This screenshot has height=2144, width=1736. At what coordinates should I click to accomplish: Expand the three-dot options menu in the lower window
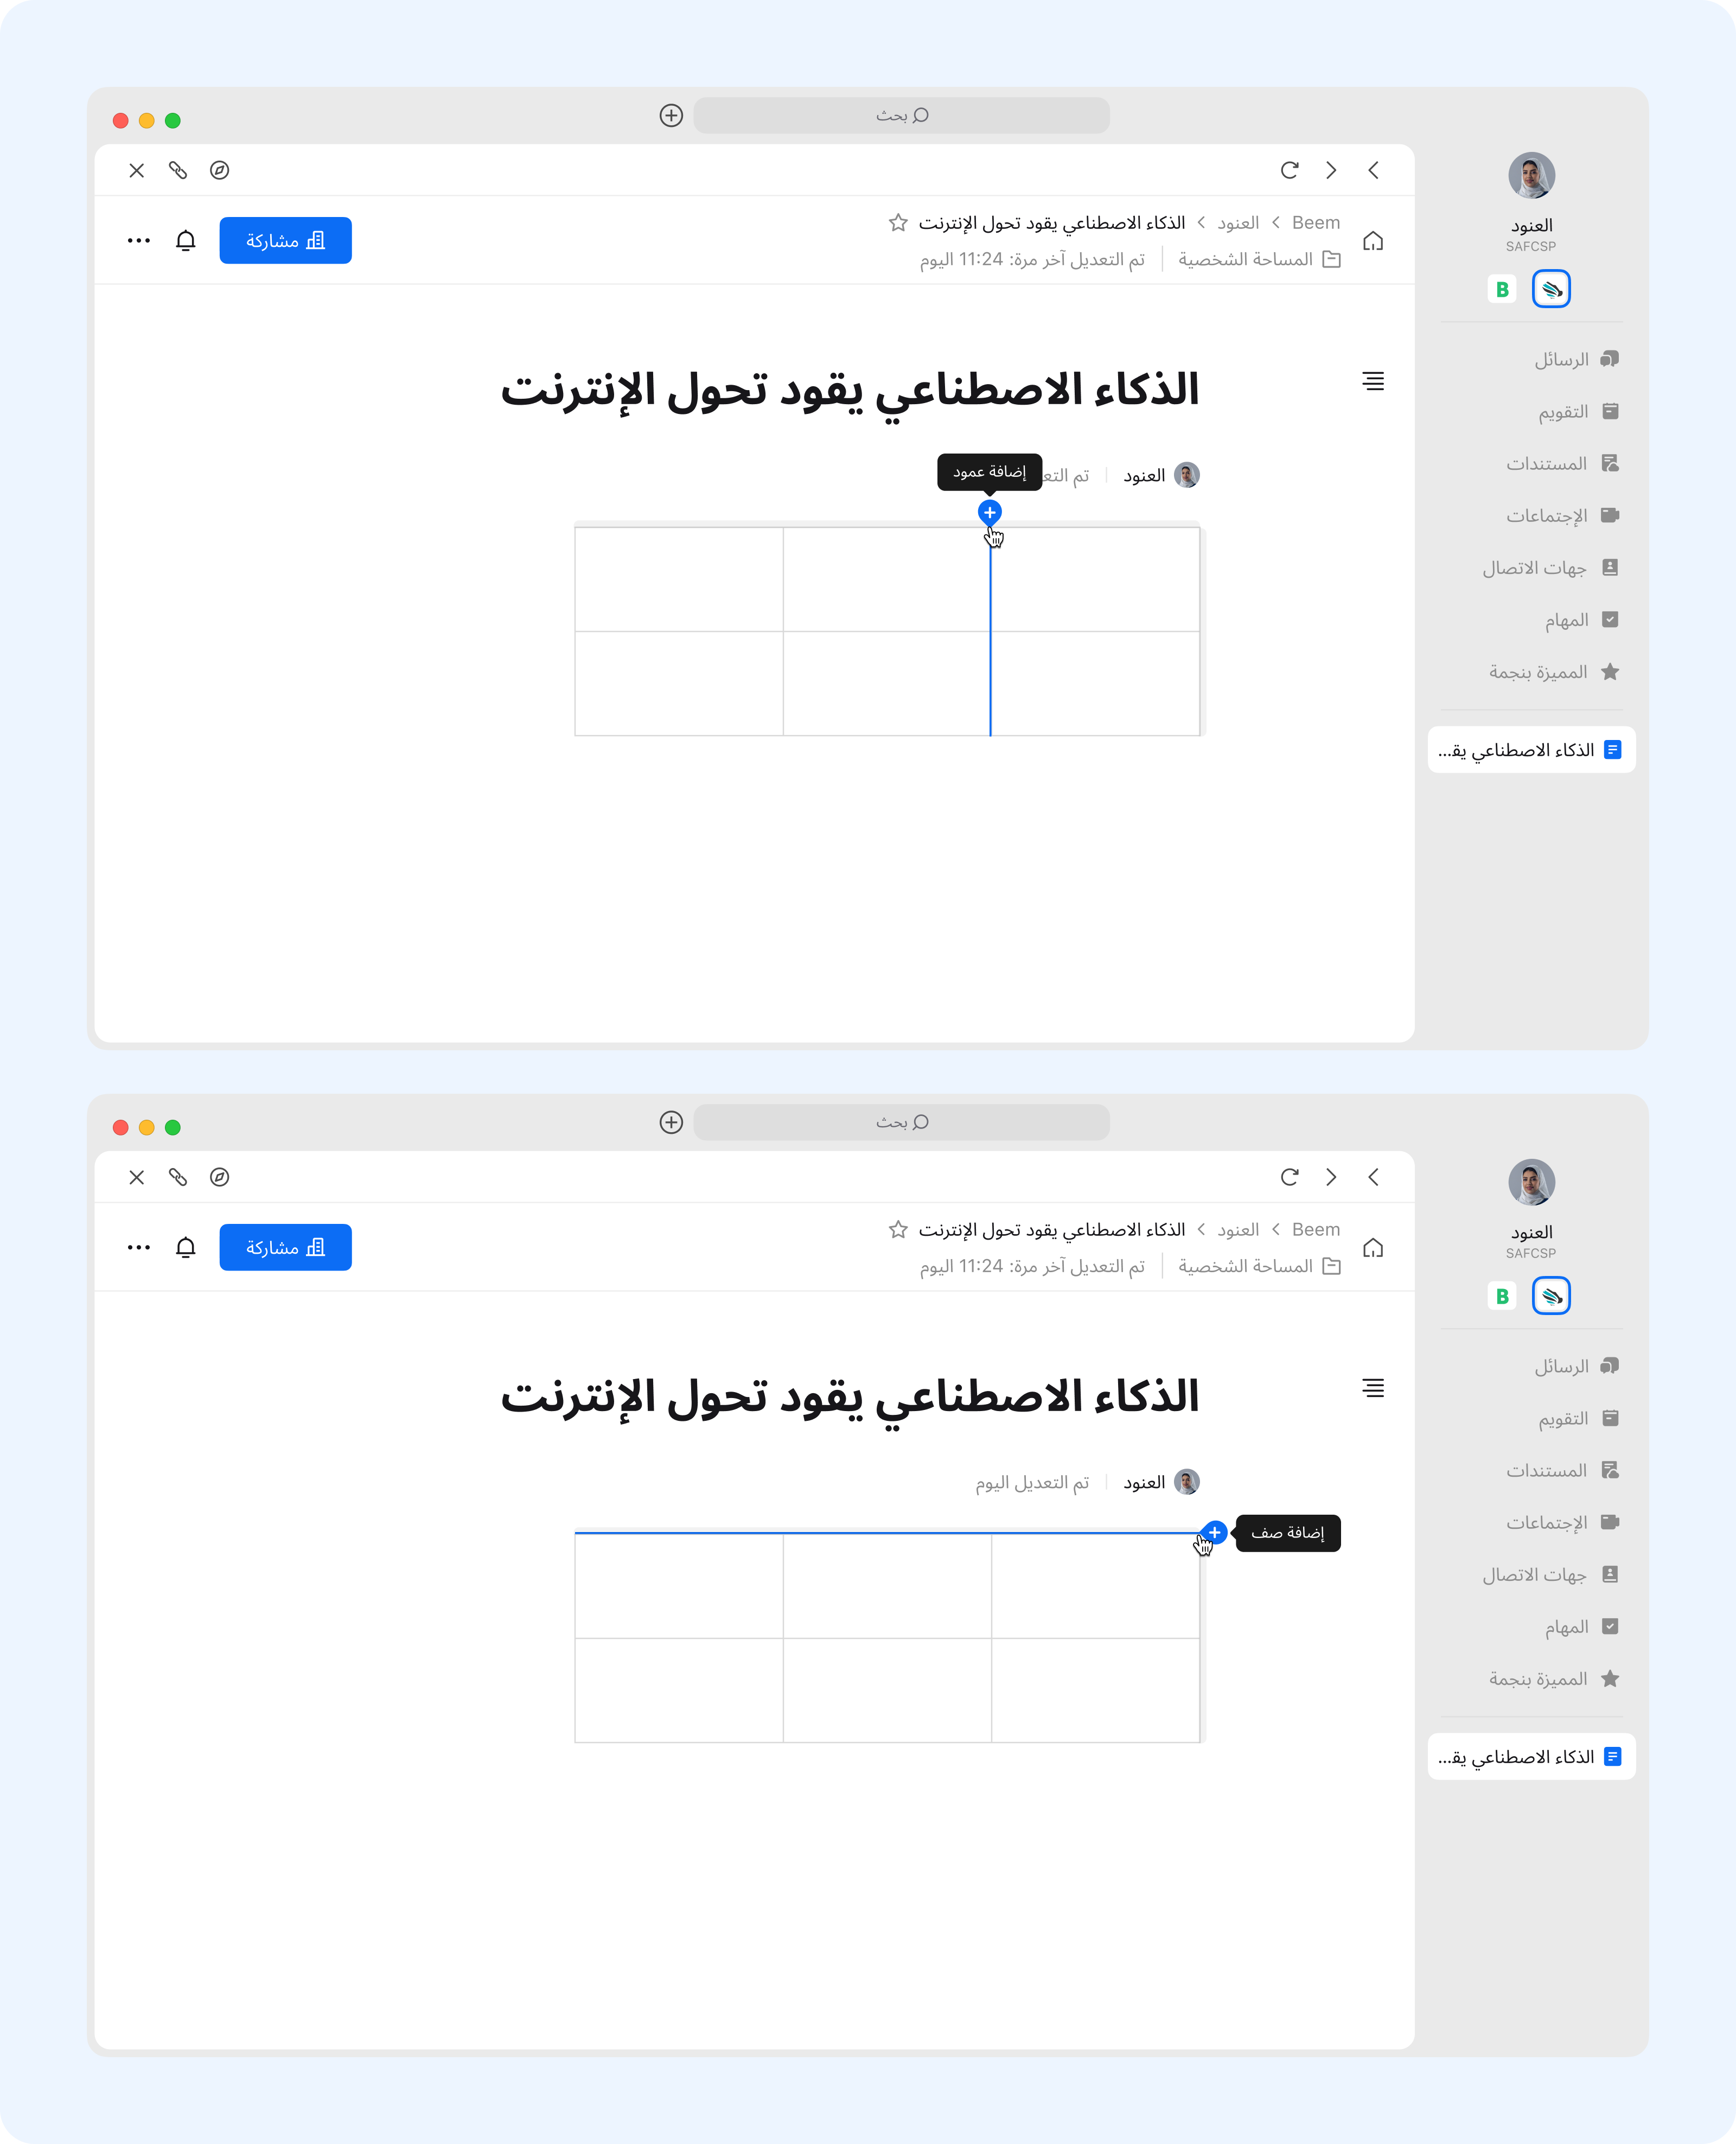click(139, 1248)
